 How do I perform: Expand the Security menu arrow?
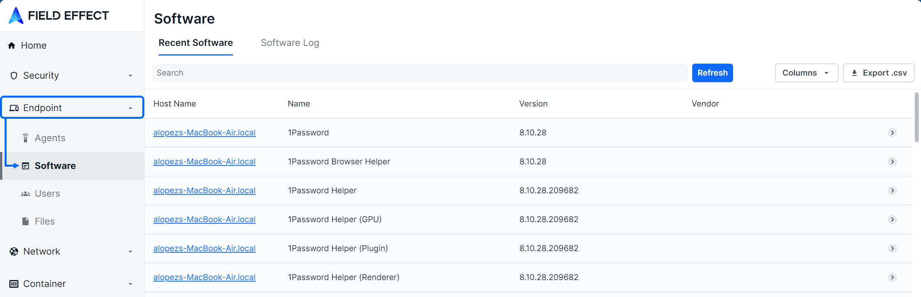(x=130, y=76)
